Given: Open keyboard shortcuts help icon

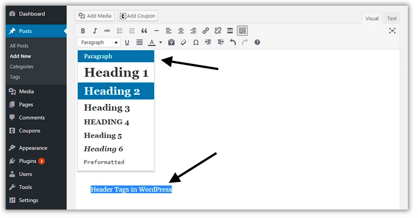Looking at the screenshot, I should point(257,42).
